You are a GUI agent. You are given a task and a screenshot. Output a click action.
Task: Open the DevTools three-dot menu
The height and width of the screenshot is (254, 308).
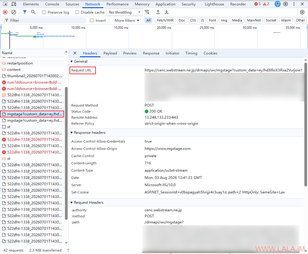[294, 4]
